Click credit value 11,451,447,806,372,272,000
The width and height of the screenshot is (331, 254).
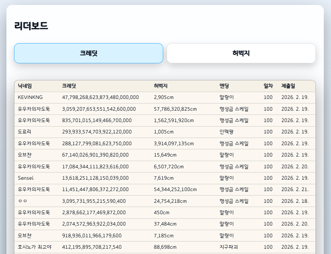pyautogui.click(x=95, y=189)
